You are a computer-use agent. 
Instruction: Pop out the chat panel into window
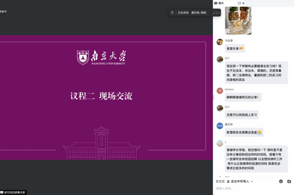pos(239,3)
